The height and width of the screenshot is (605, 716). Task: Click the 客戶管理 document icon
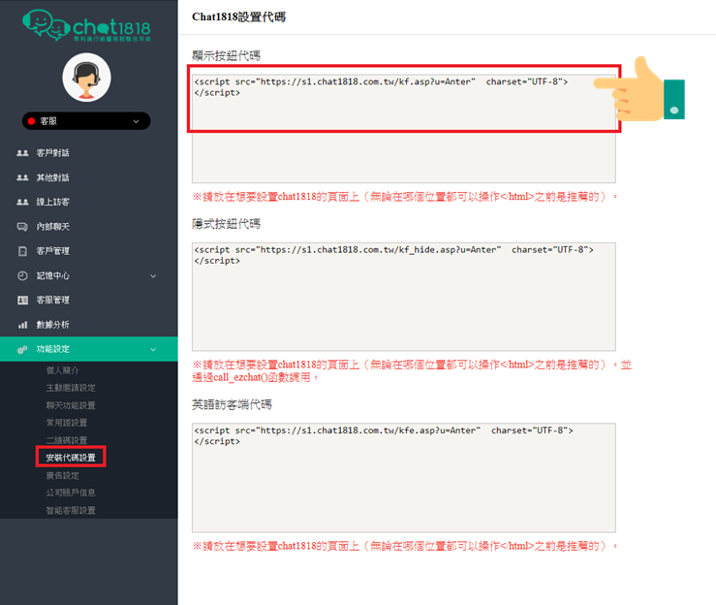22,251
